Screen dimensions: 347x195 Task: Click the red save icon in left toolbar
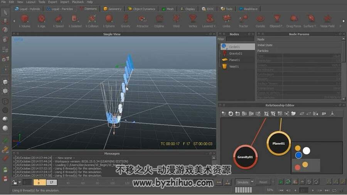(5, 179)
